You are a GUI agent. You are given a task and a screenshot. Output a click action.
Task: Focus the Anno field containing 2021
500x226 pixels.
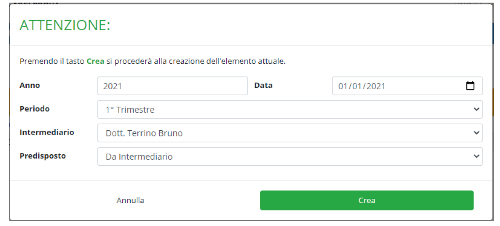[172, 86]
